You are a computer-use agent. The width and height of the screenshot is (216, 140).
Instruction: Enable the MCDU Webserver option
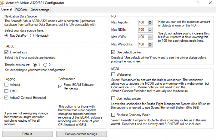click(113, 74)
